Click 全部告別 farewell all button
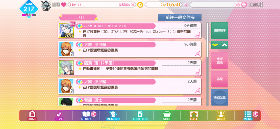280x129 pixels. coord(220,61)
